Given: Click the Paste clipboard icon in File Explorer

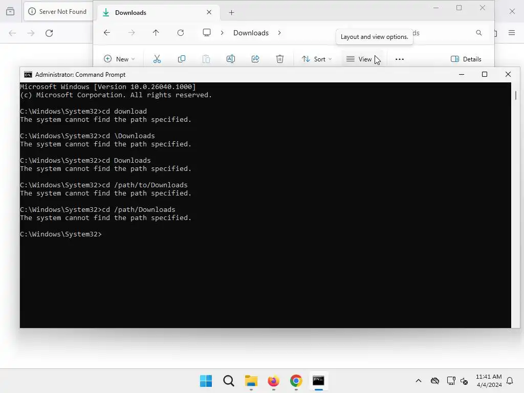Looking at the screenshot, I should coord(206,59).
